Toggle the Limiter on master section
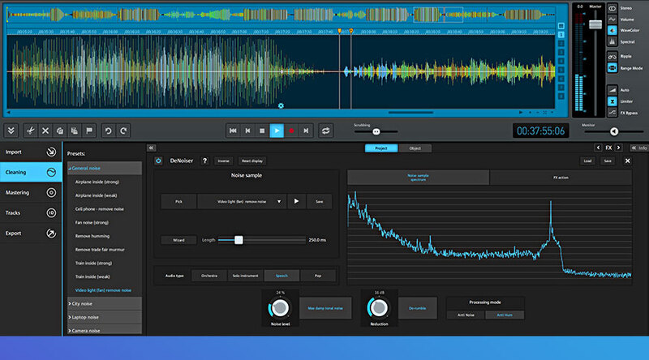 pos(614,100)
